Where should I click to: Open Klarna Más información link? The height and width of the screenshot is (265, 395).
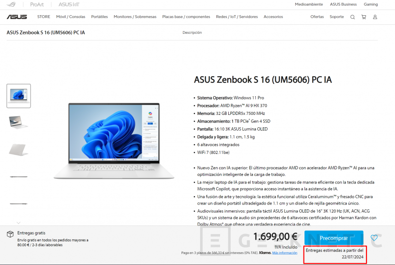click(x=284, y=253)
